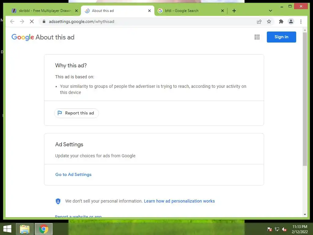Open File Explorer from taskbar

24,229
